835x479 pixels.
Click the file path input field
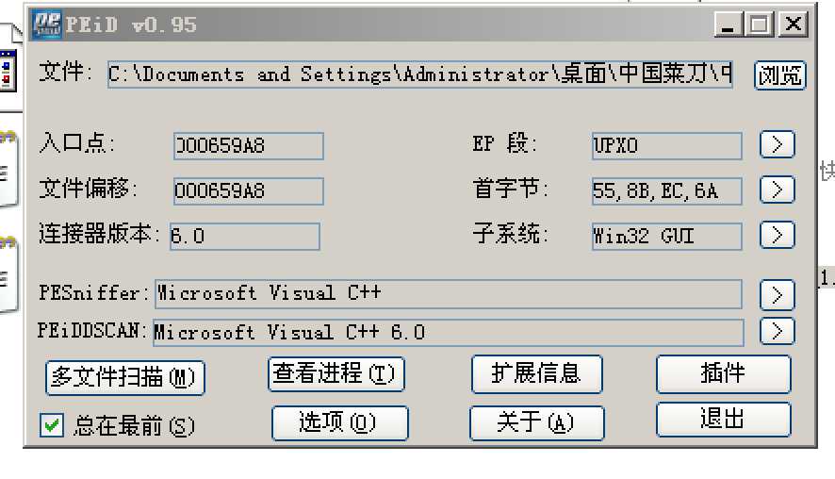coord(419,74)
